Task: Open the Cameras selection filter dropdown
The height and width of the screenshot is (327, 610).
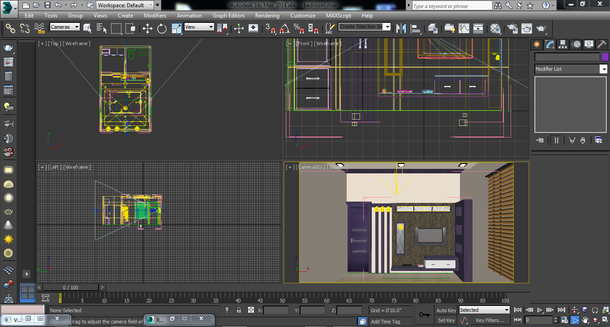Action: pyautogui.click(x=64, y=27)
